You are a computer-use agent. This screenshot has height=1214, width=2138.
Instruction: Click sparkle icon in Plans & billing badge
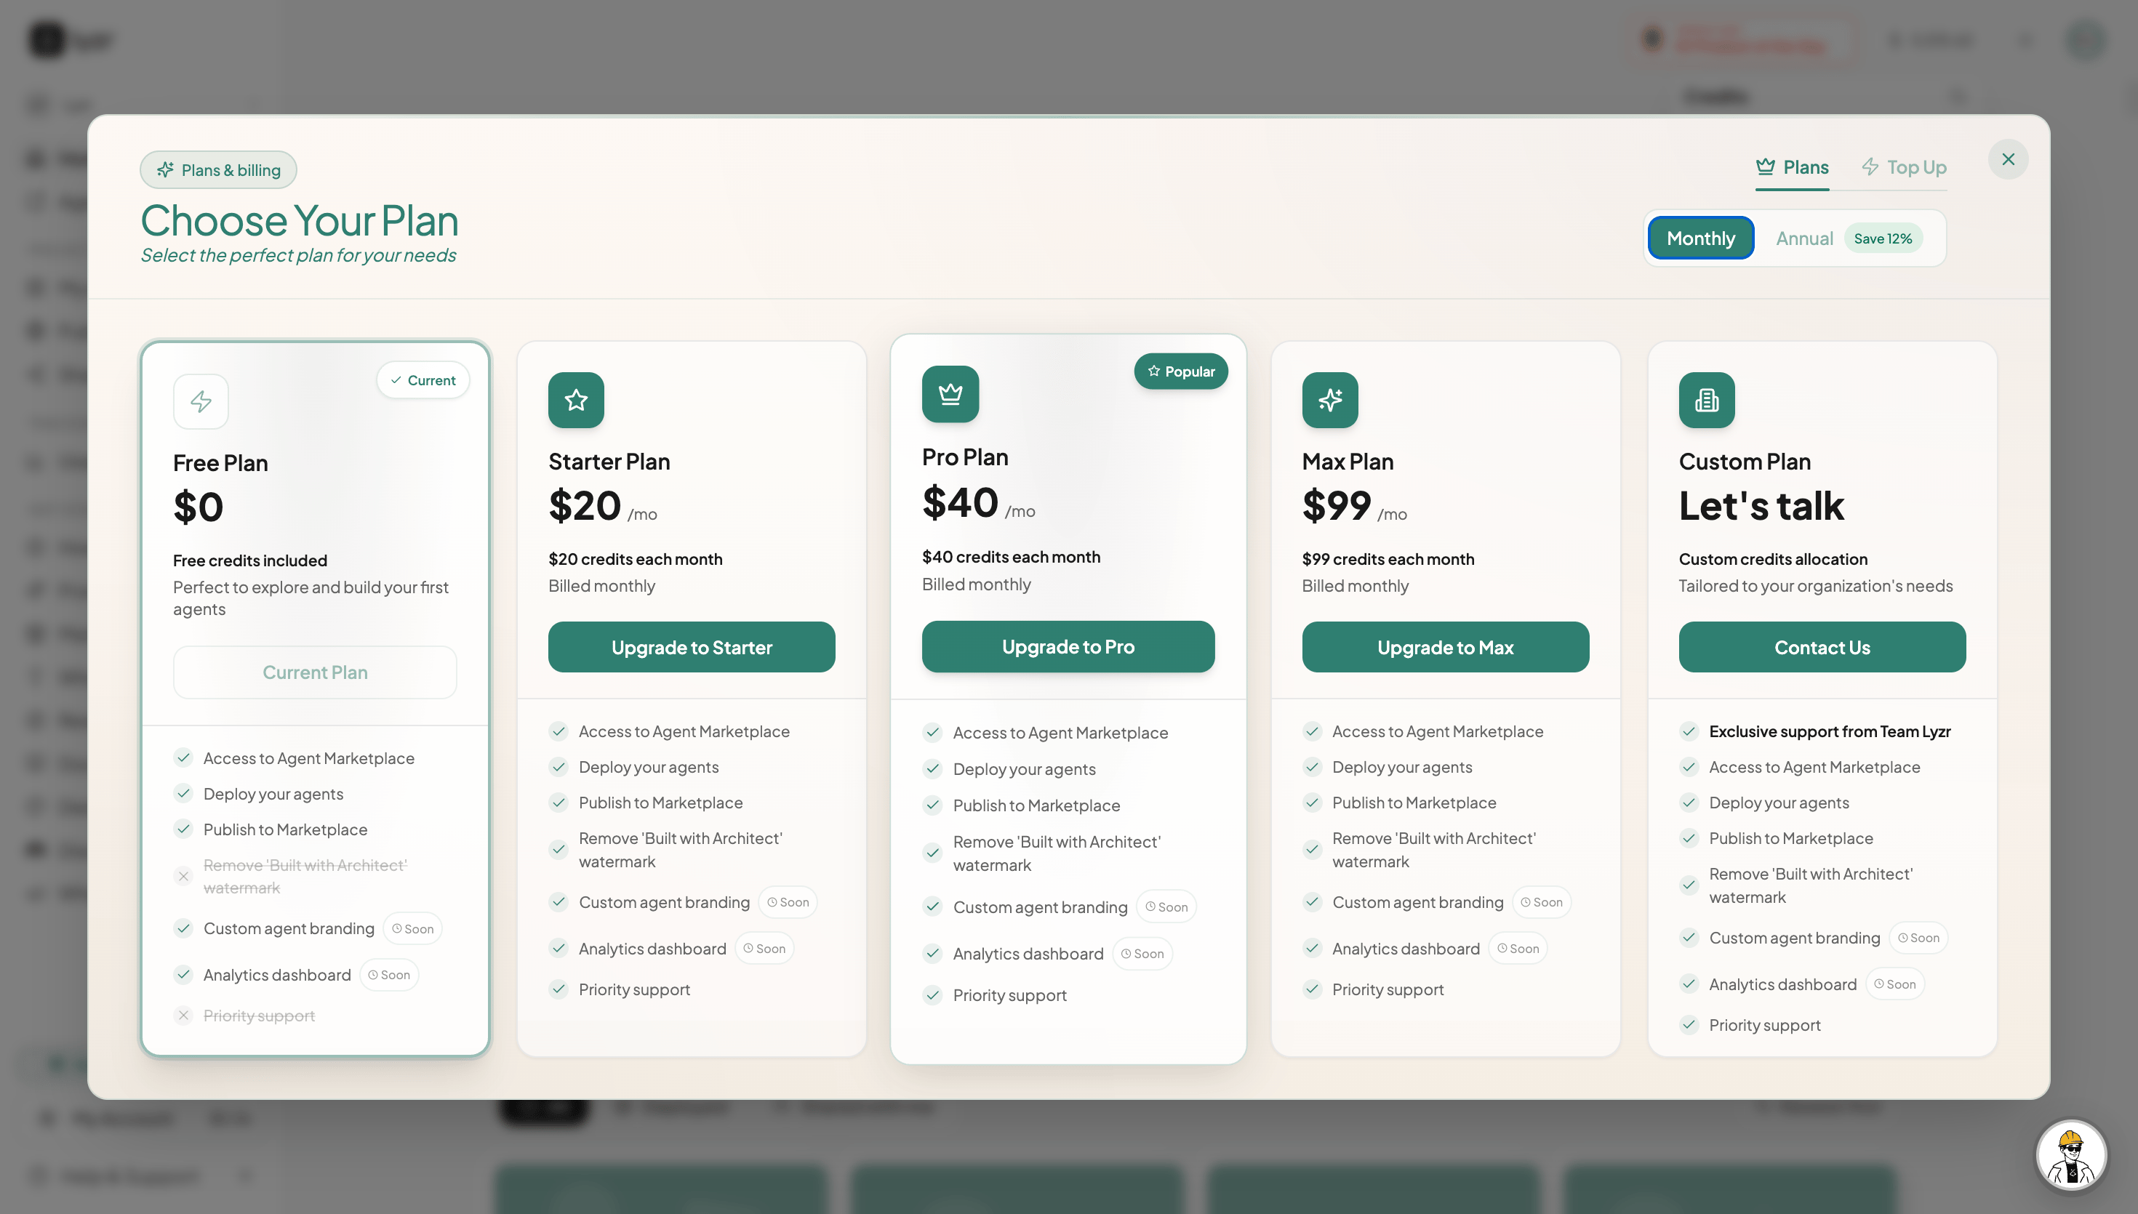click(x=165, y=170)
